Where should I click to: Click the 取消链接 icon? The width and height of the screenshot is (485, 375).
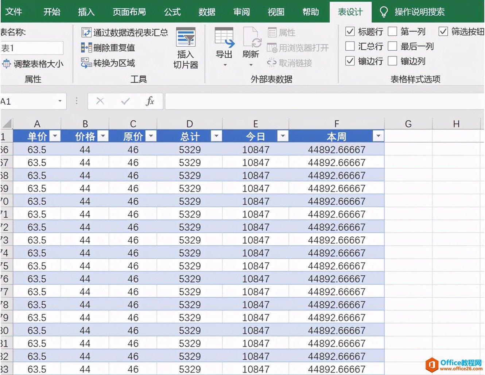pos(272,63)
